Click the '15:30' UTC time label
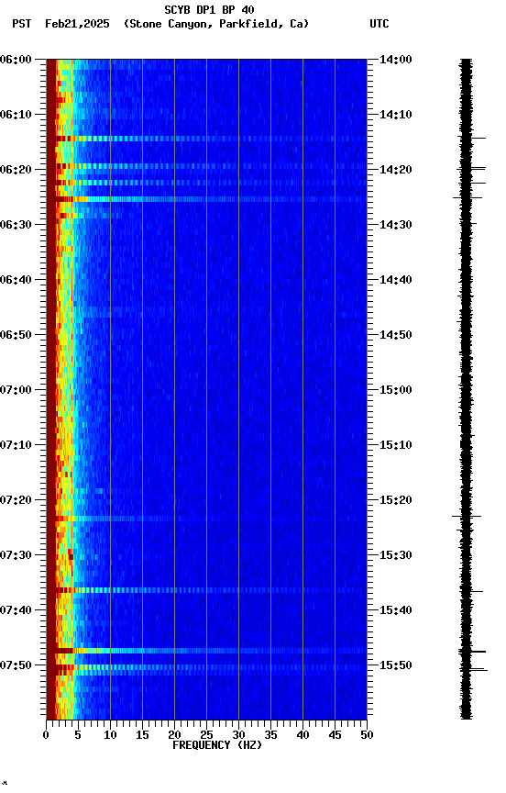506x793 pixels. tap(396, 555)
